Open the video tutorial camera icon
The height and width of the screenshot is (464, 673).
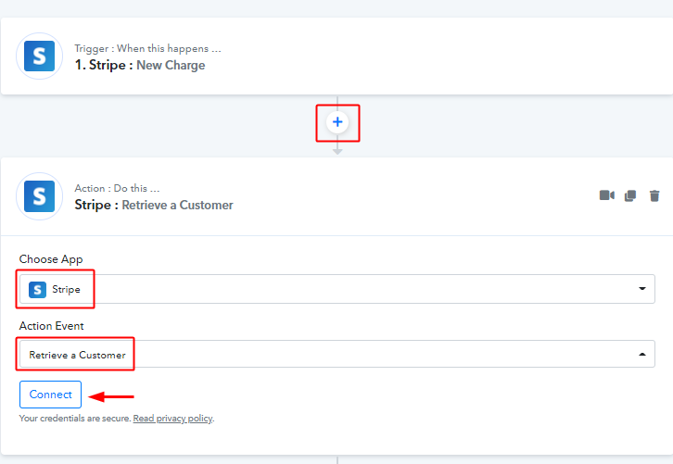pos(607,195)
